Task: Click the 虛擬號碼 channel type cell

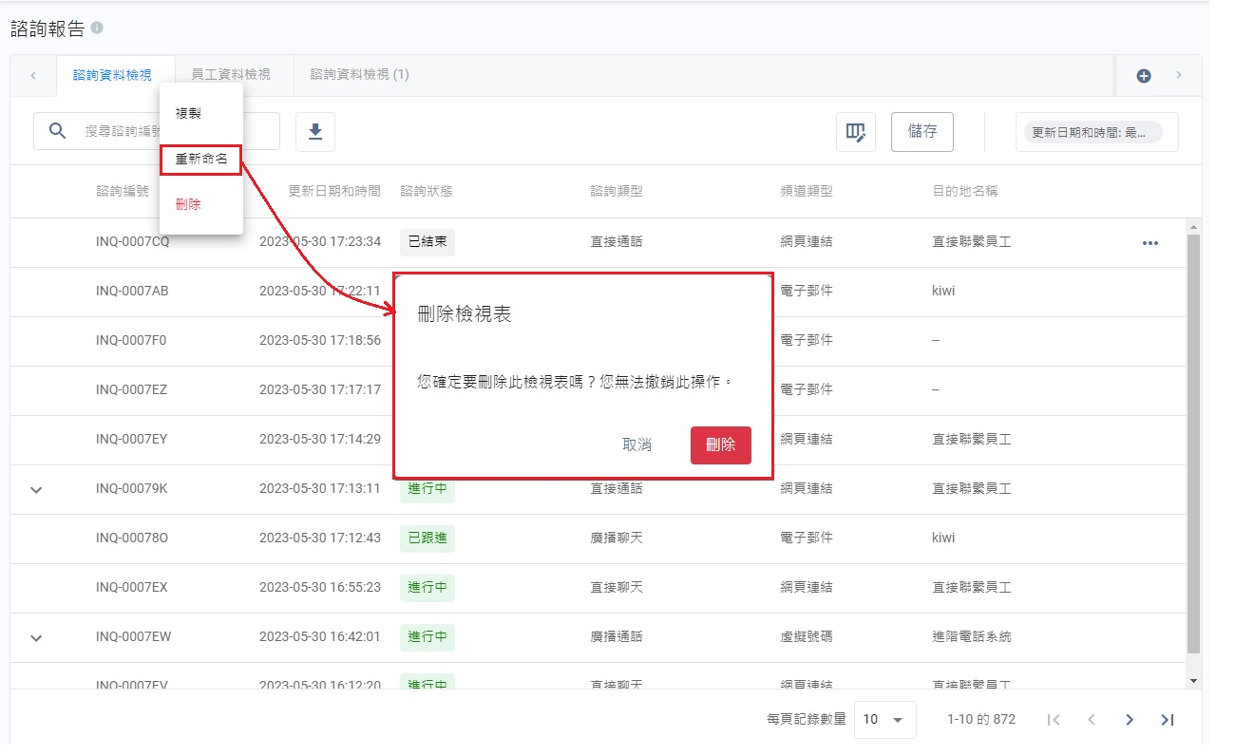Action: pyautogui.click(x=807, y=636)
